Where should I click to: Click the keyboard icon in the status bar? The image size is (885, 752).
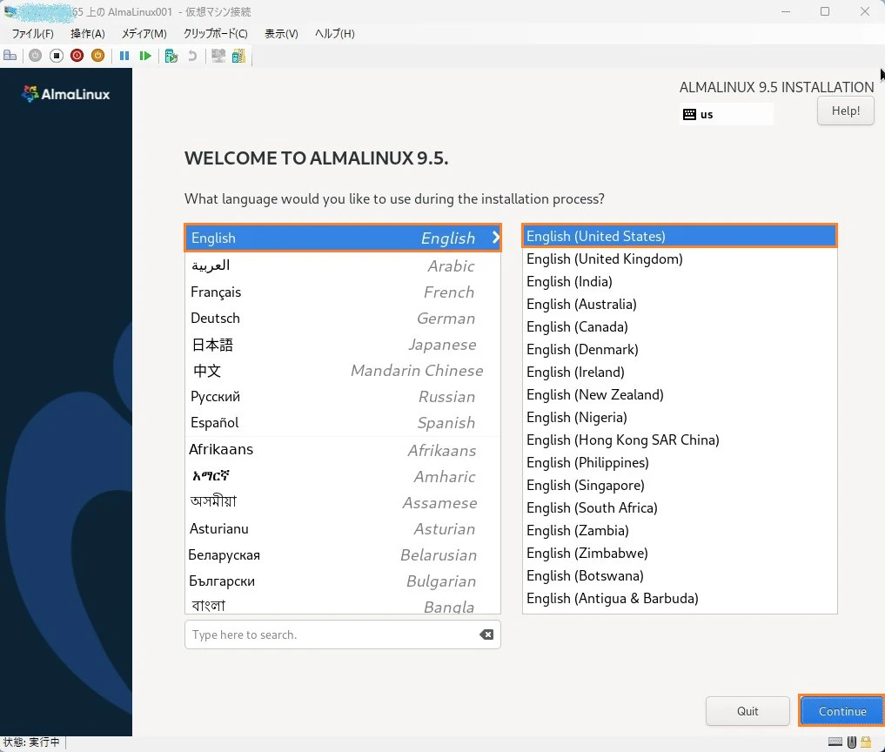[835, 742]
